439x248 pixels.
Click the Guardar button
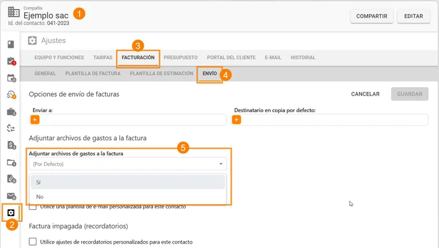410,94
